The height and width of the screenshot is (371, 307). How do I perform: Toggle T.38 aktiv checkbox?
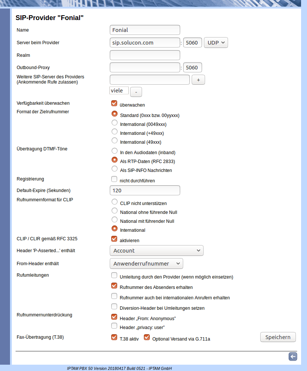pos(114,337)
